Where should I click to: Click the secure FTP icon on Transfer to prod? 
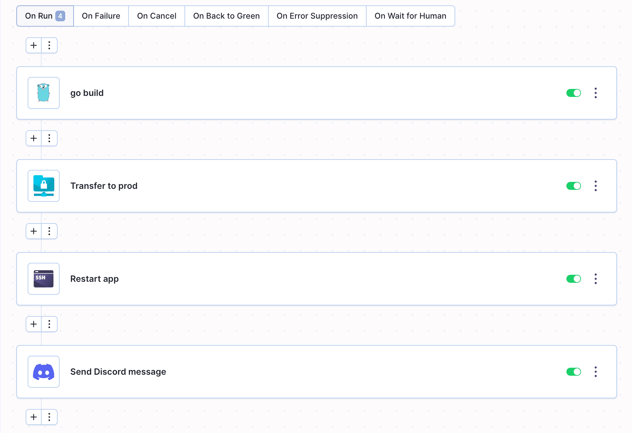(43, 186)
